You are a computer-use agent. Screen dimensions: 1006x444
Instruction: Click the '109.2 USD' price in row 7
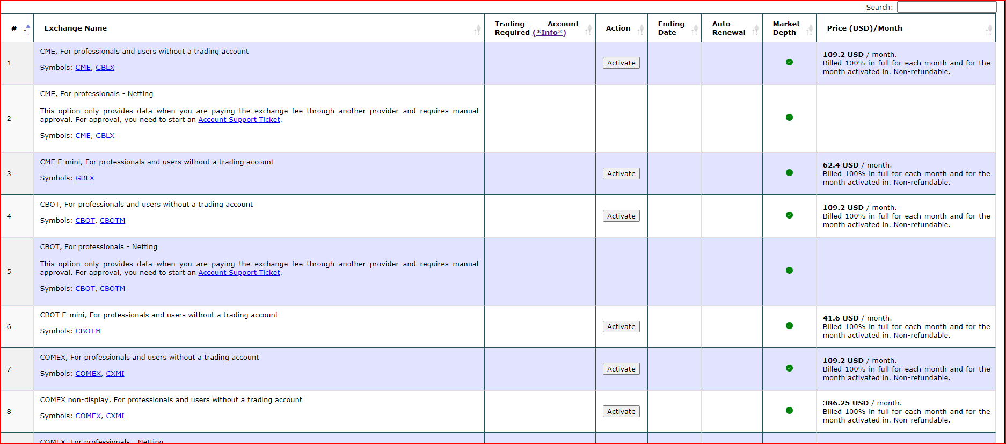click(843, 361)
